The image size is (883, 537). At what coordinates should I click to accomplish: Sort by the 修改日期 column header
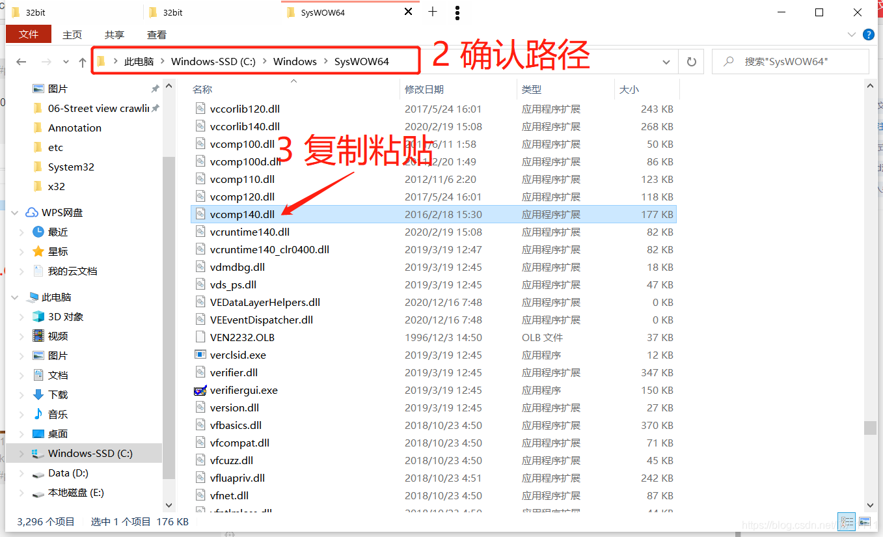point(458,89)
